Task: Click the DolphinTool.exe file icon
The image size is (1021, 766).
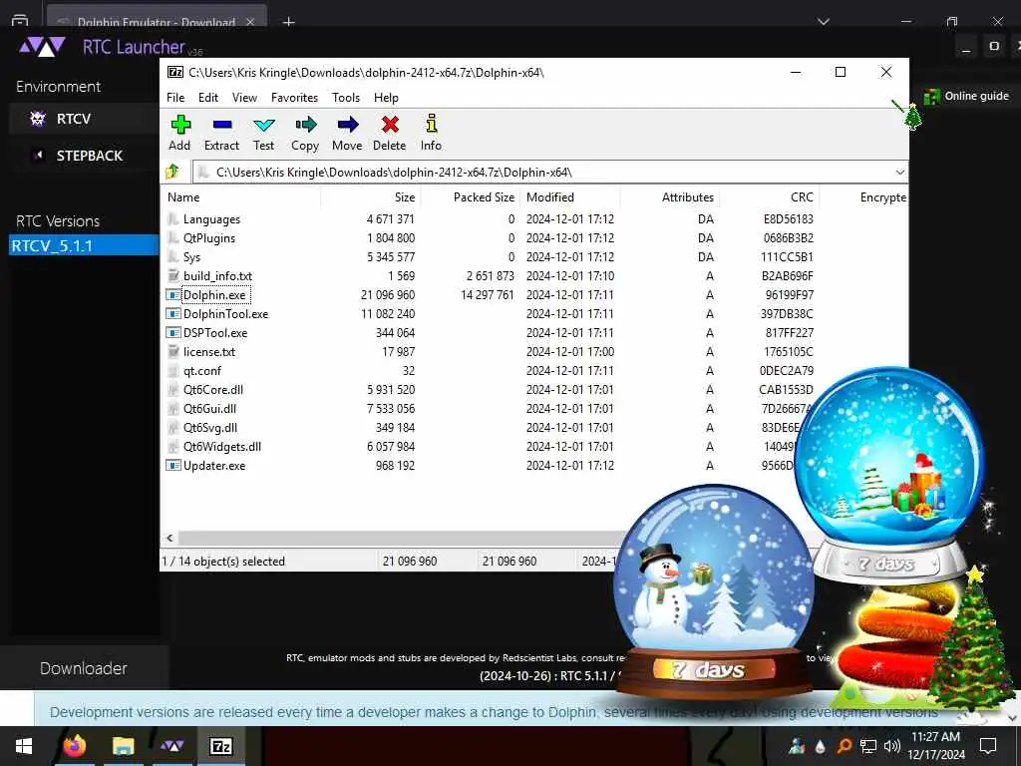Action: click(173, 314)
